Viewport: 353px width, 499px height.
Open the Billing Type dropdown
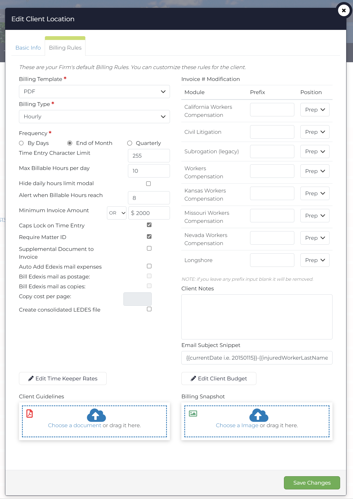click(94, 117)
